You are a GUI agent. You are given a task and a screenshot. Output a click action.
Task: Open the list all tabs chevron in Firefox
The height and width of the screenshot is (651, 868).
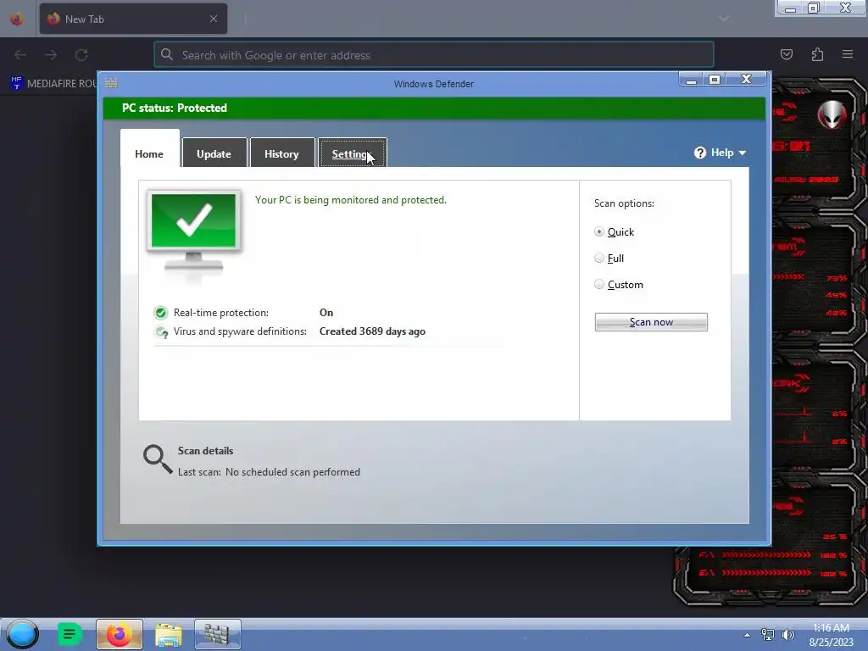tap(724, 19)
